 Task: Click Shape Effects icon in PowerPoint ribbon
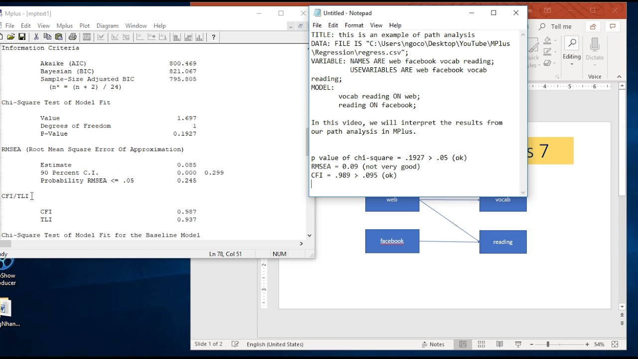click(547, 63)
